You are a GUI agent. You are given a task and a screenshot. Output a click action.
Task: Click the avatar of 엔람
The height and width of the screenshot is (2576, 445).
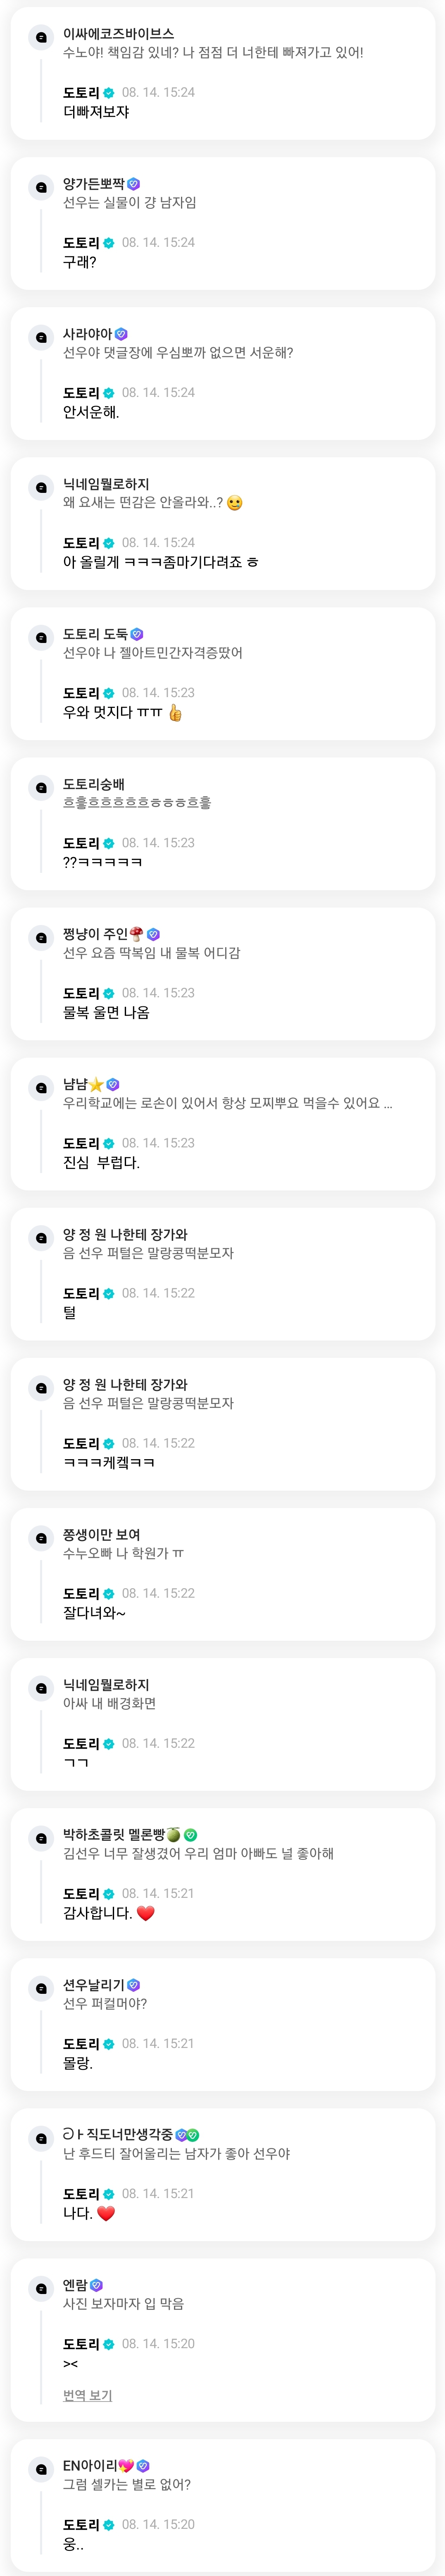pyautogui.click(x=41, y=2288)
